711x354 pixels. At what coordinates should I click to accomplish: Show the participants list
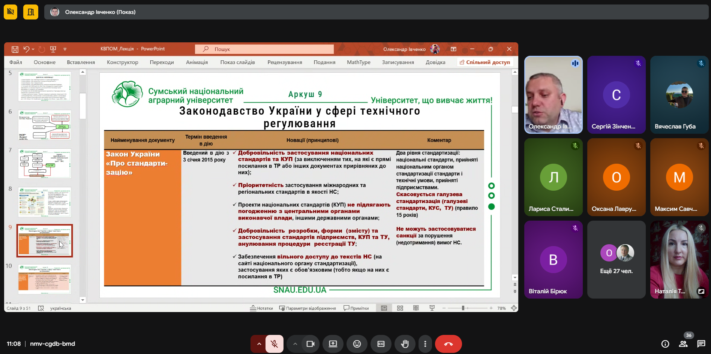tap(683, 344)
